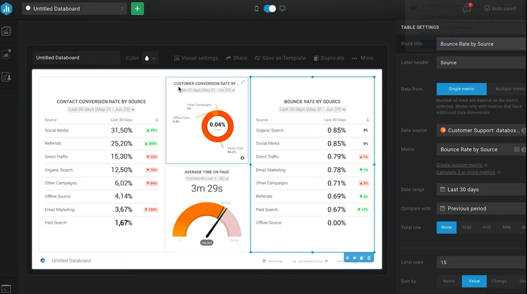The width and height of the screenshot is (527, 294).
Task: Edit the Label header Source field
Action: [x=481, y=63]
